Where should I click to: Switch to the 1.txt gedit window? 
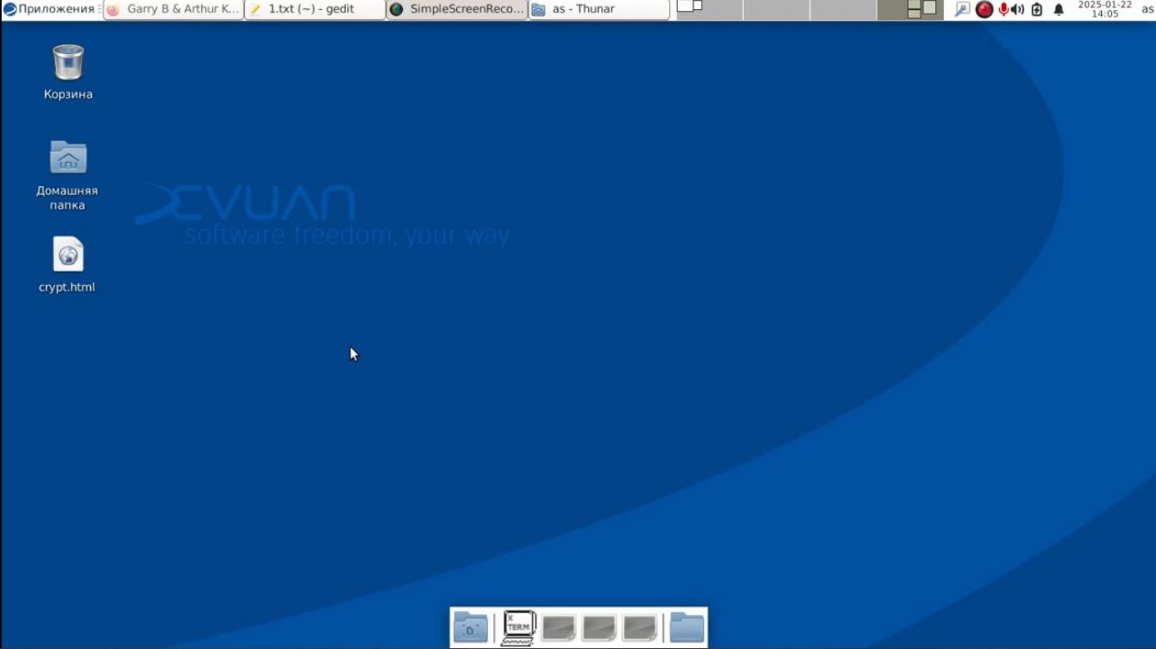pos(314,9)
